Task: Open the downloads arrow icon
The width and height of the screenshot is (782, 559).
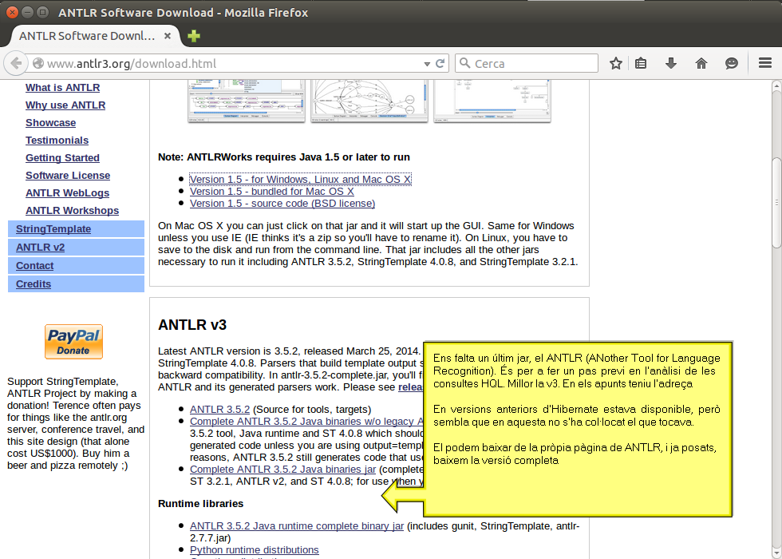Action: [x=671, y=63]
